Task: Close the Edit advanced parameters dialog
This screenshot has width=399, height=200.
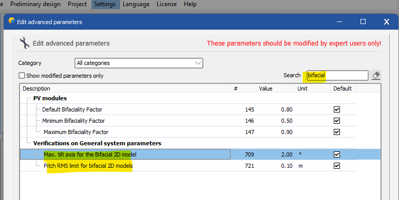Action: tap(386, 22)
